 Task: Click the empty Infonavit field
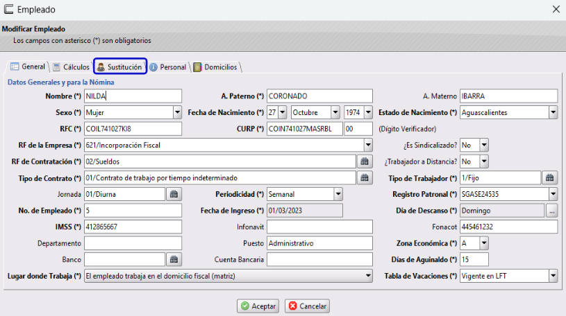320,227
